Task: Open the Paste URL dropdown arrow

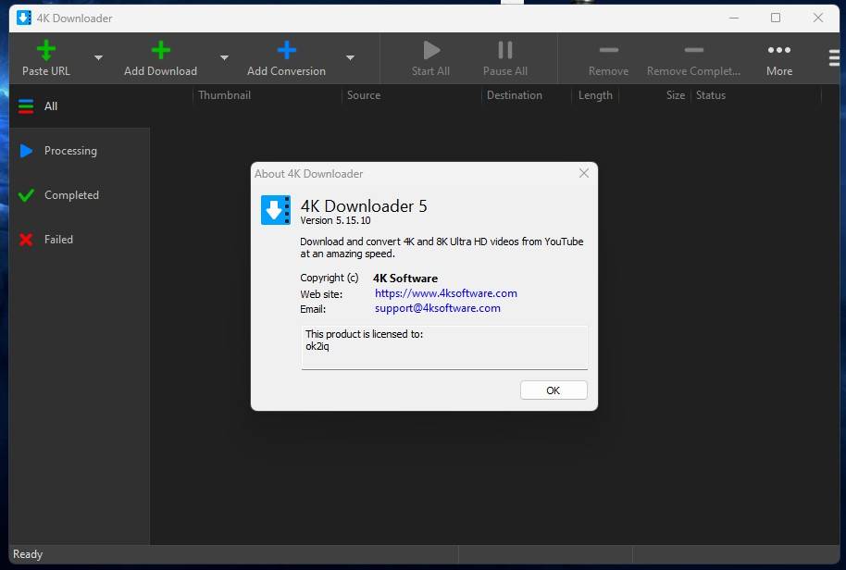Action: [98, 57]
